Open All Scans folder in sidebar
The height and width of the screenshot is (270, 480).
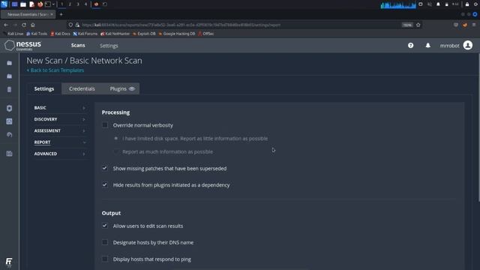(x=10, y=76)
